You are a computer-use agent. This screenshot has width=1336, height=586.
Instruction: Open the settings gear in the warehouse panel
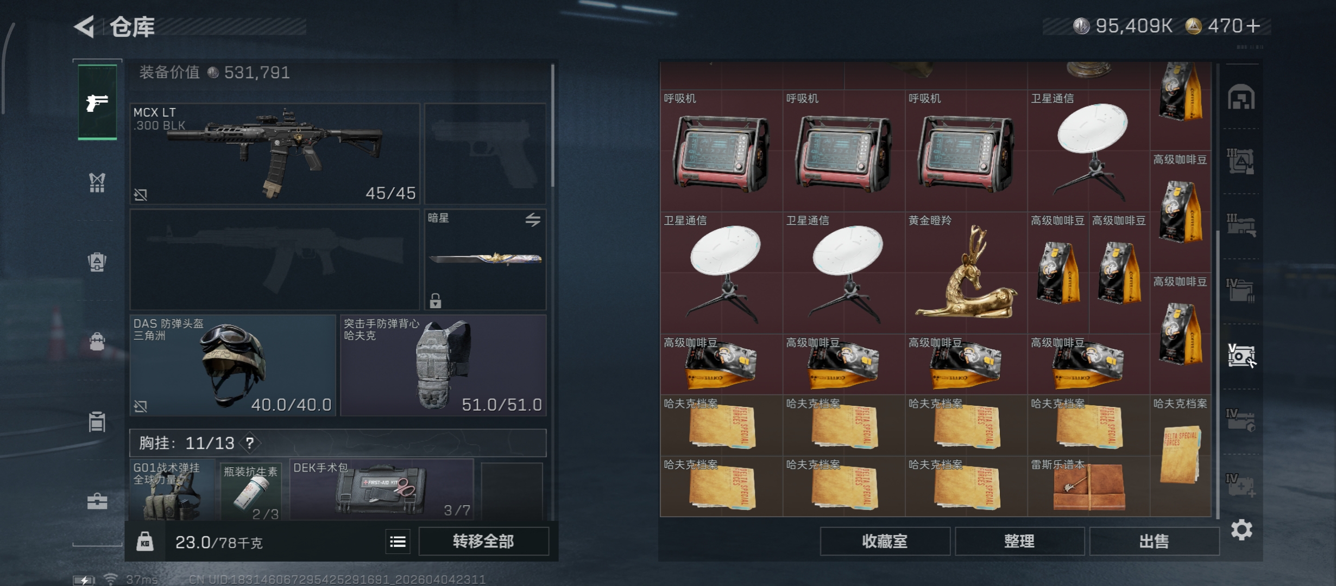1242,530
